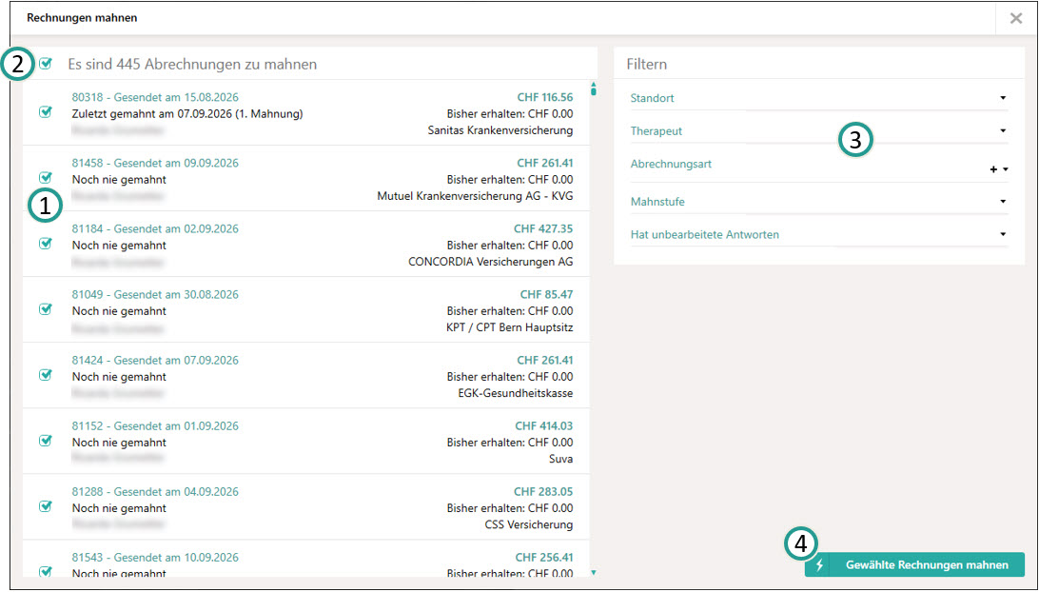Toggle the select-all 445 Abrechnungen checkbox

(45, 64)
